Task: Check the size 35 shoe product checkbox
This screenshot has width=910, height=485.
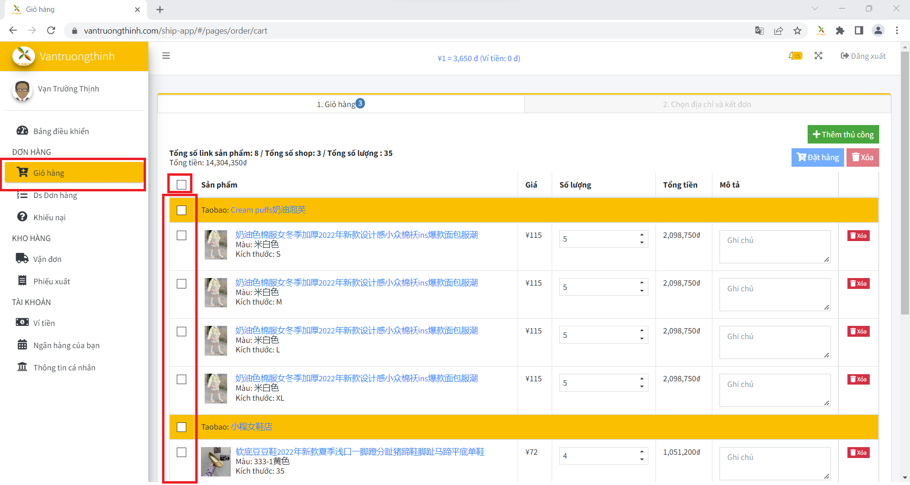Action: [x=182, y=452]
